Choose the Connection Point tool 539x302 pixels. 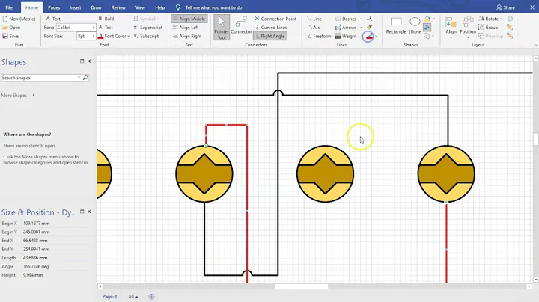tap(275, 19)
